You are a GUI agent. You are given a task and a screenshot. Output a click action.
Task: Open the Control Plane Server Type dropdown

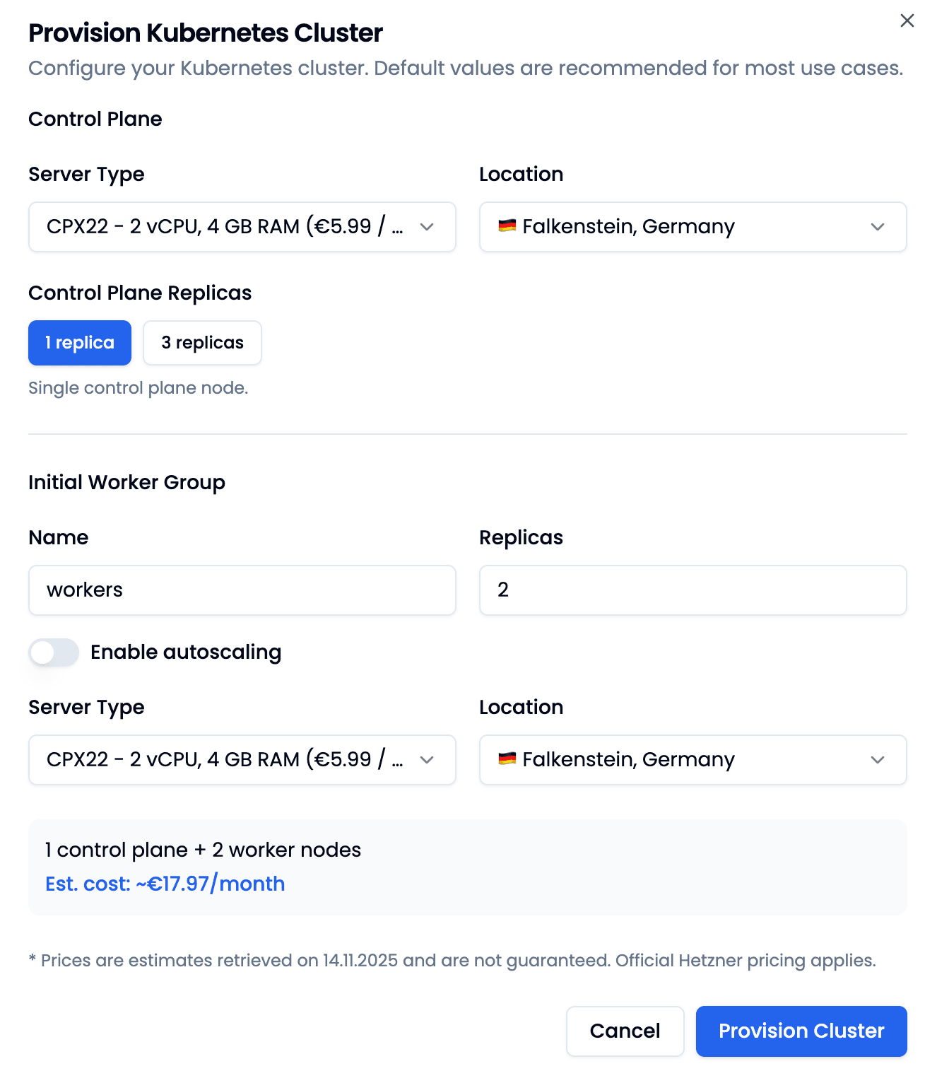[242, 227]
